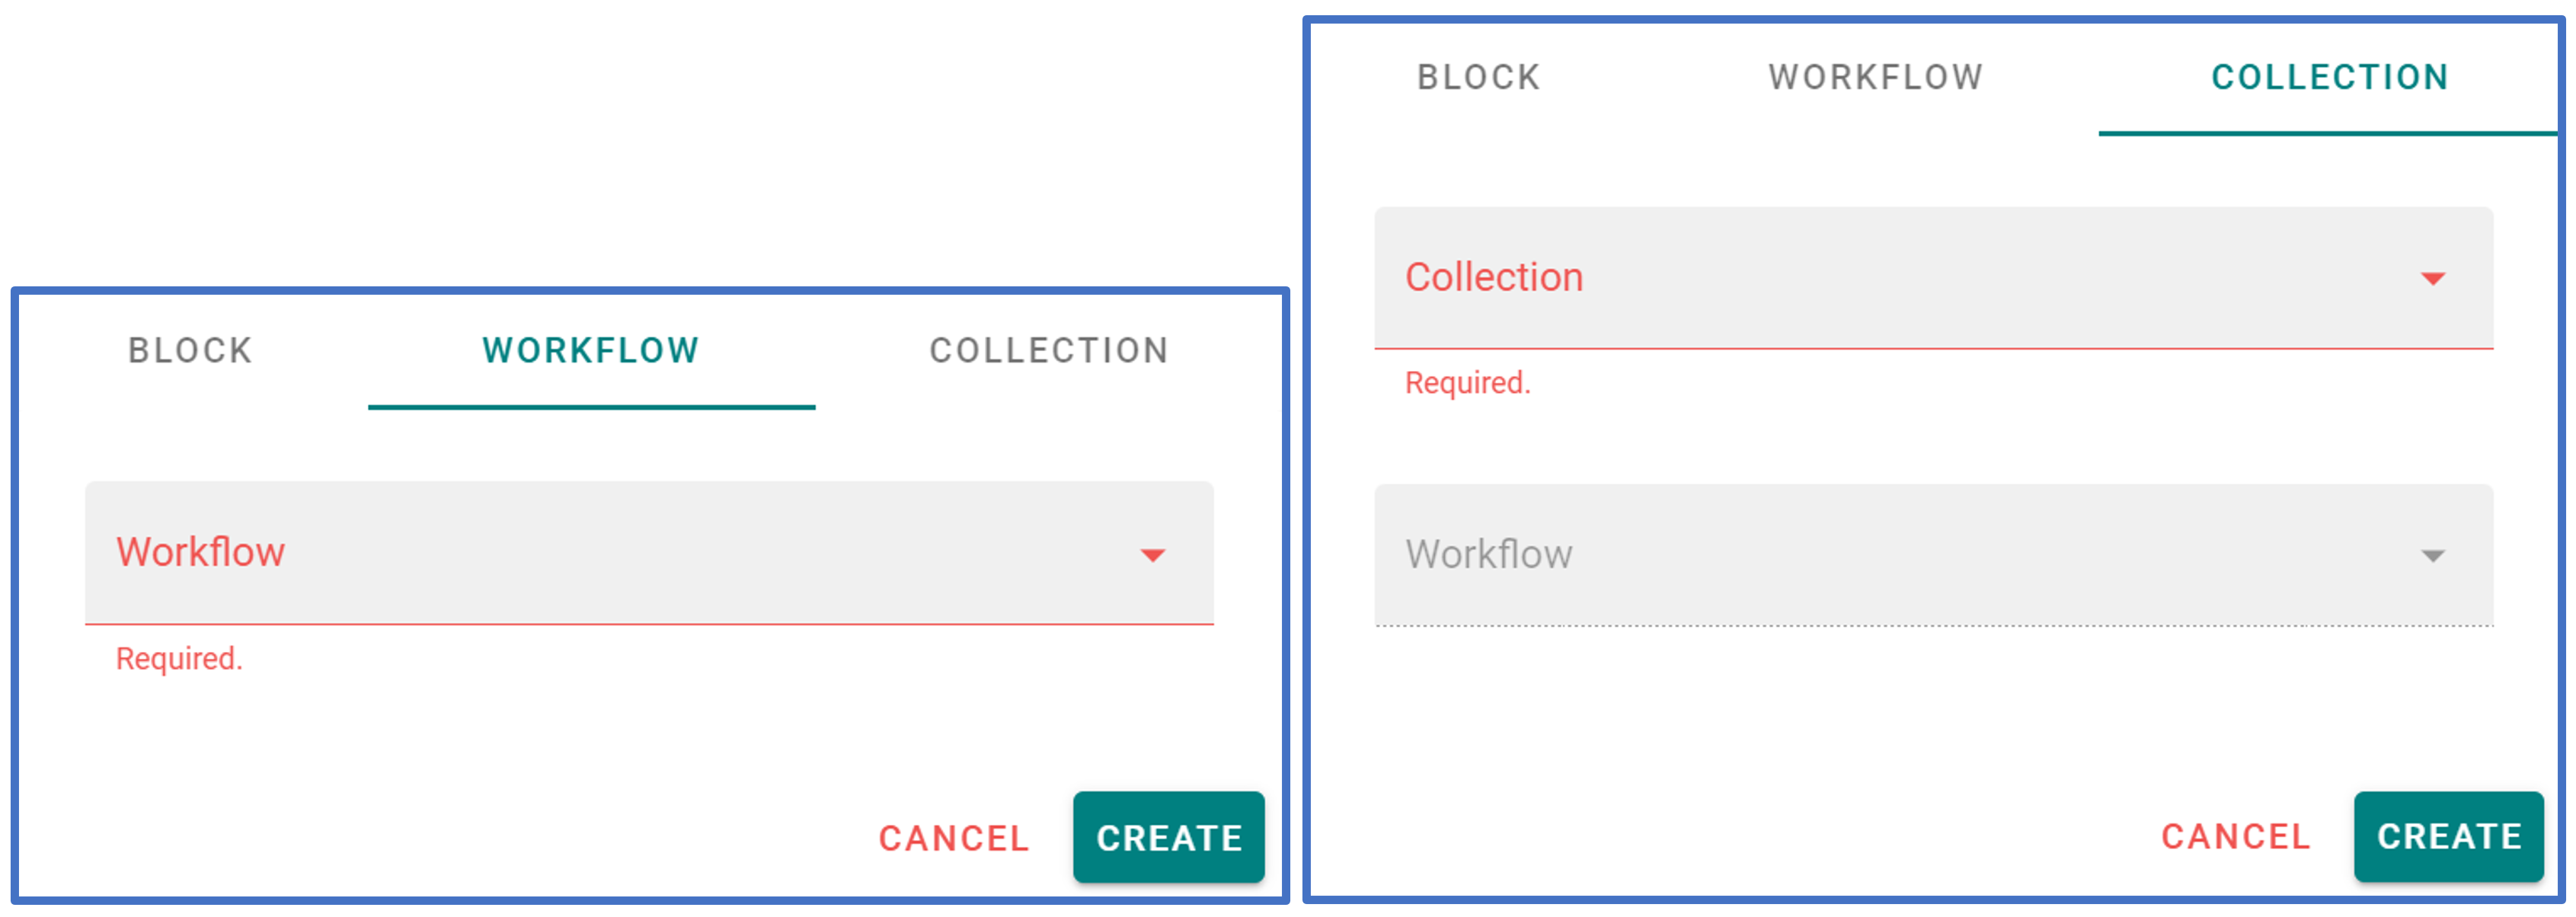Switch to COLLECTION tab in the Workflow-active dialog
The width and height of the screenshot is (2576, 917).
pyautogui.click(x=1049, y=351)
